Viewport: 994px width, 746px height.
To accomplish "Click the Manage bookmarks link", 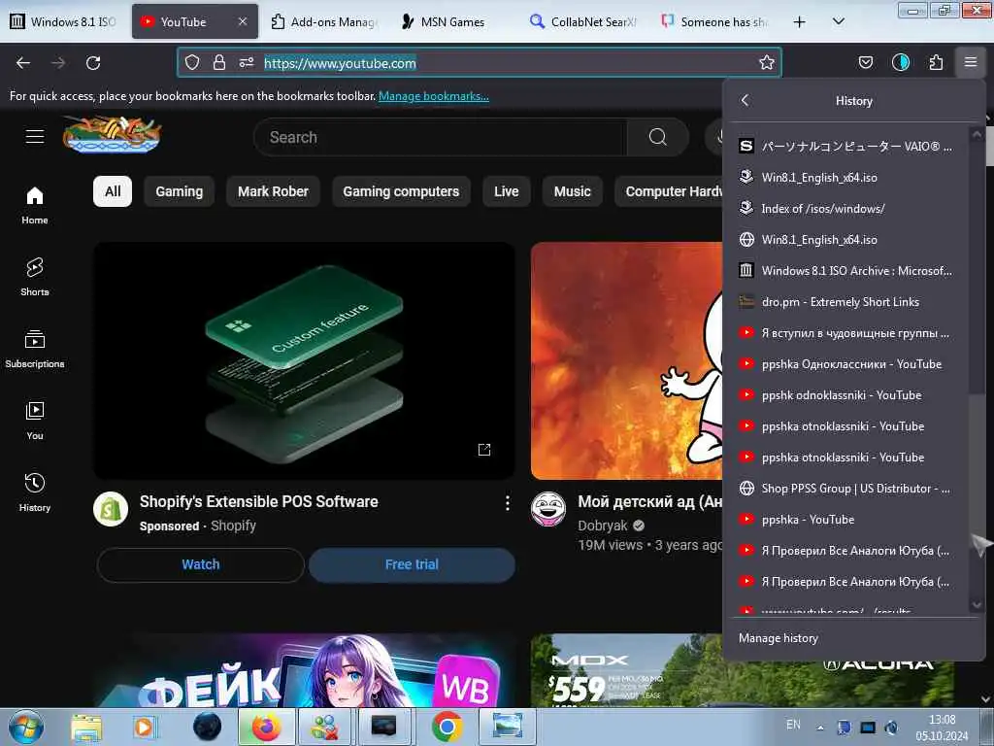I will pyautogui.click(x=434, y=96).
